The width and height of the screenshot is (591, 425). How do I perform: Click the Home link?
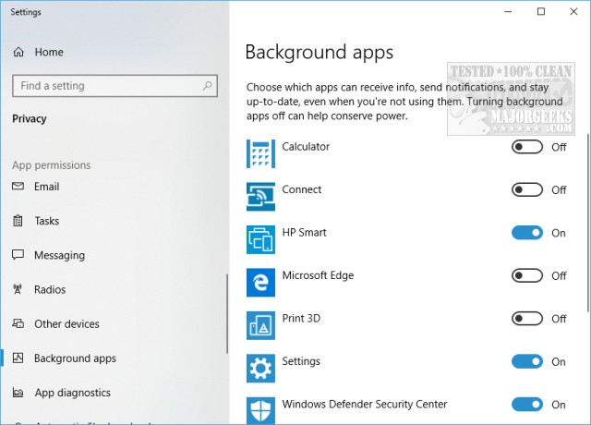point(49,53)
